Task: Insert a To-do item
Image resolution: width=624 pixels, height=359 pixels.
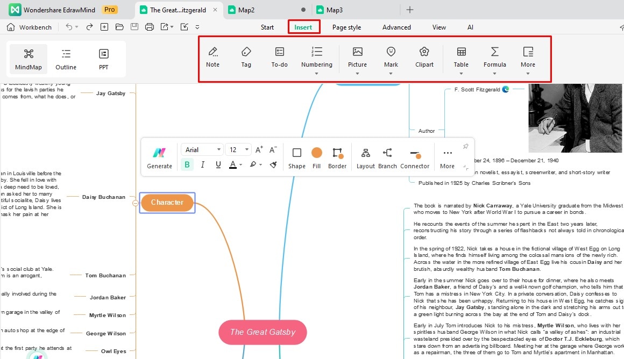Action: pos(279,58)
